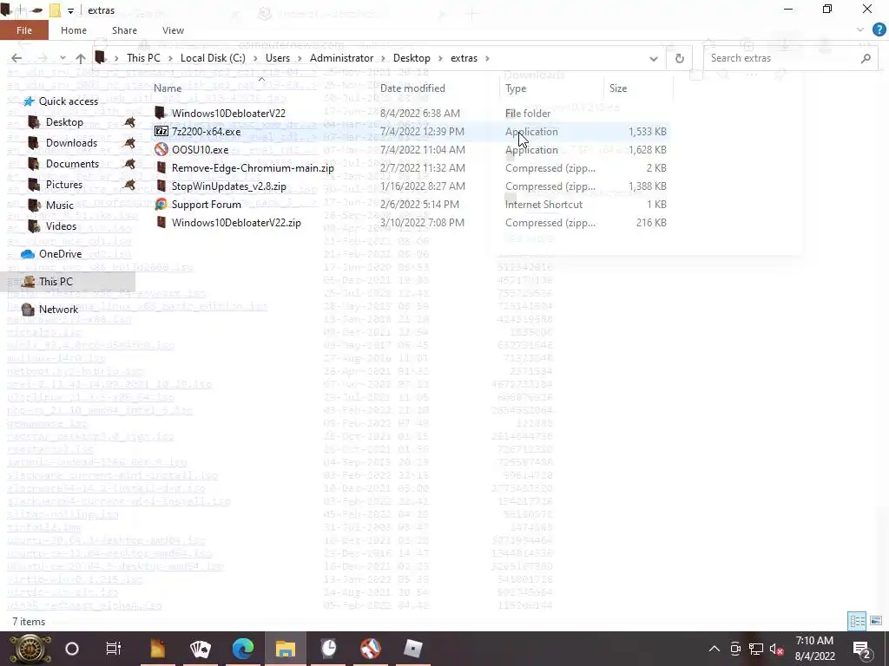Refresh the extras folder view
The height and width of the screenshot is (666, 889).
(679, 58)
